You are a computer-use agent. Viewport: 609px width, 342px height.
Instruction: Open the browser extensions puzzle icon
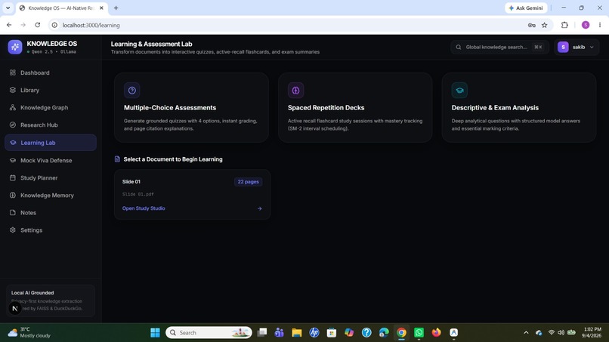click(564, 25)
